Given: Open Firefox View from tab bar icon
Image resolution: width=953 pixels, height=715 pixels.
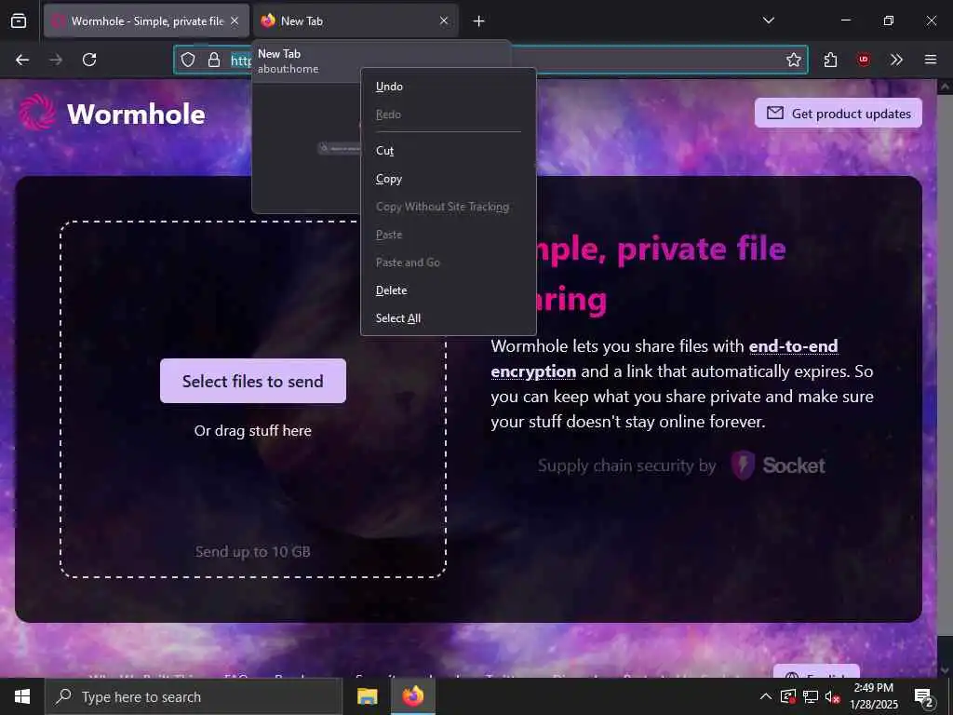Looking at the screenshot, I should click(19, 20).
